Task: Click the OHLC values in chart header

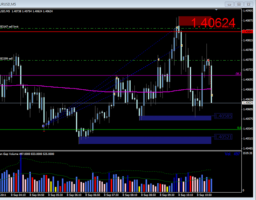Action: coord(32,11)
